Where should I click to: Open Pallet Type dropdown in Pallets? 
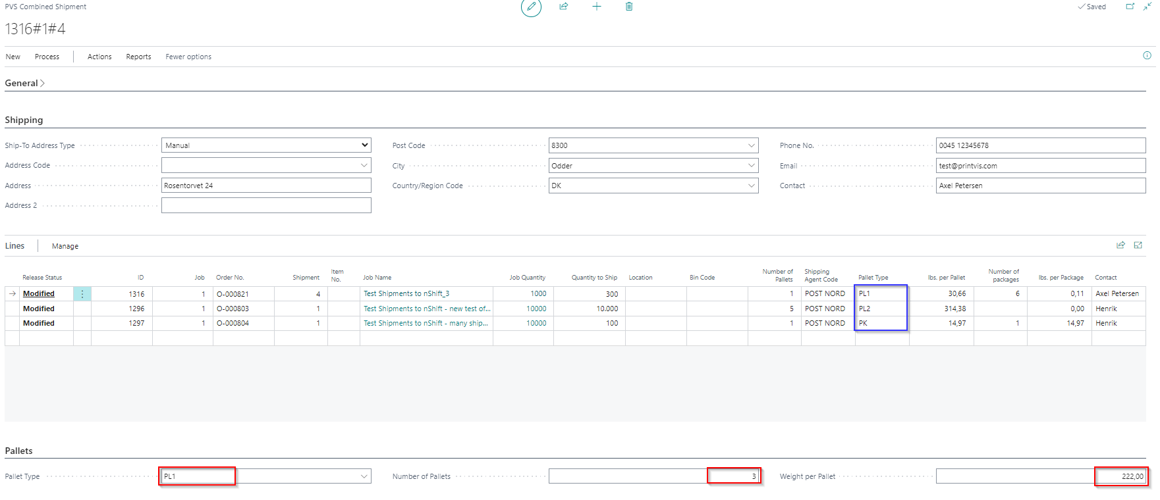click(364, 476)
